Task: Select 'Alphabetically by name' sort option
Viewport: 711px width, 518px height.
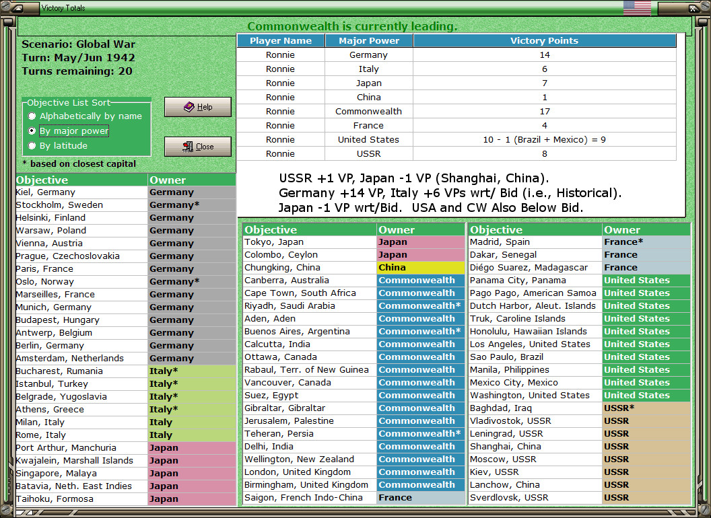Action: point(86,116)
